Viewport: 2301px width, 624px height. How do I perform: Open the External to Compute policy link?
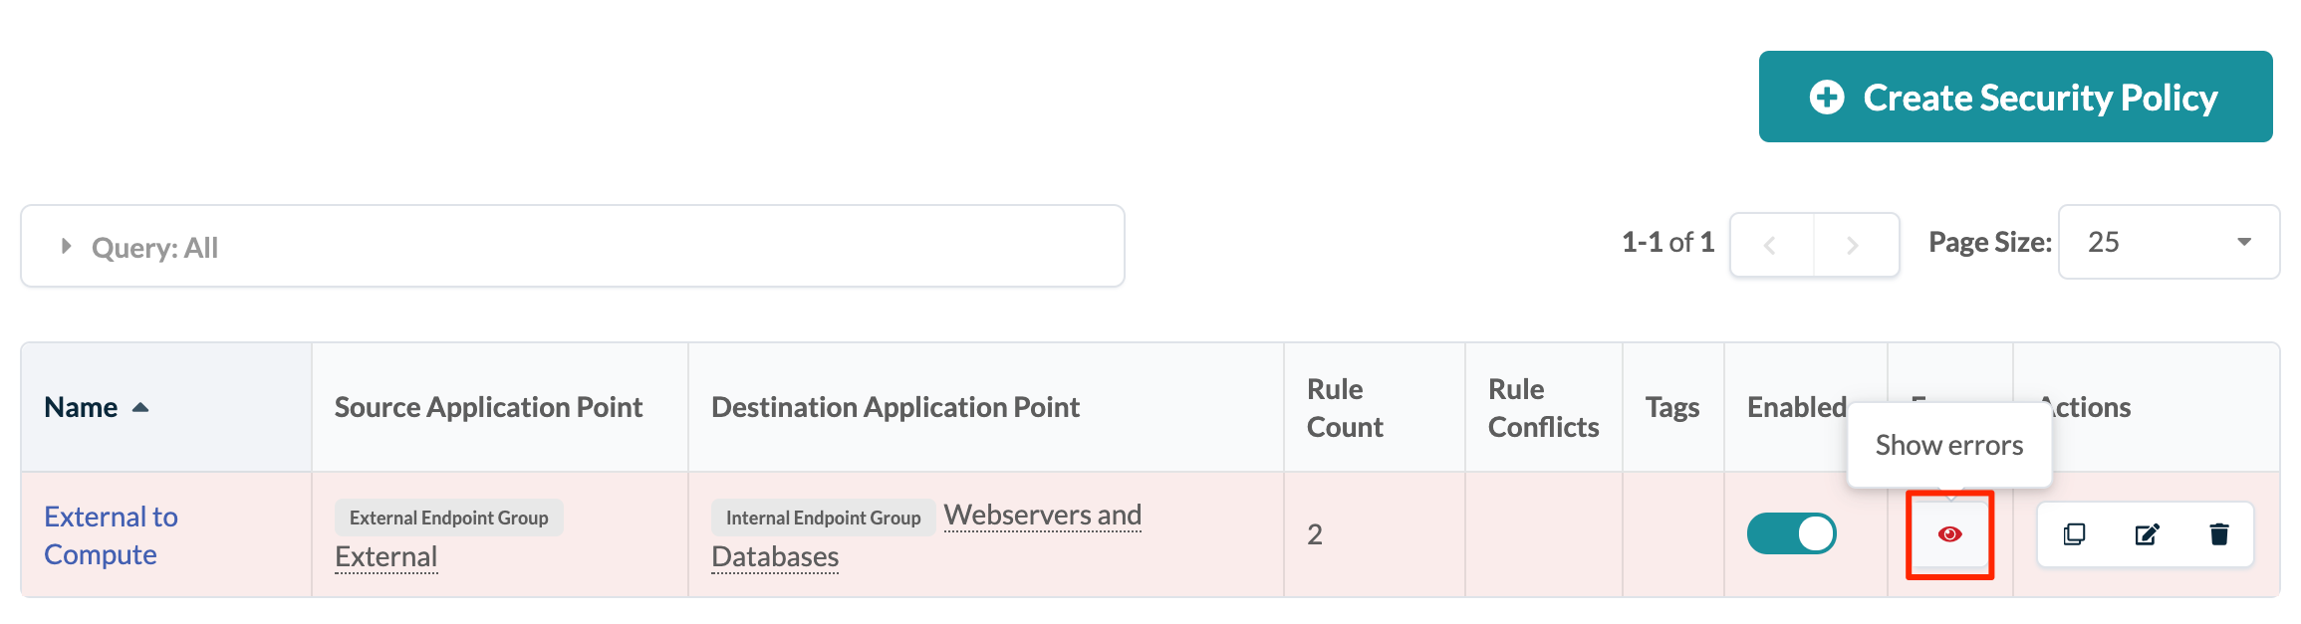pos(110,534)
